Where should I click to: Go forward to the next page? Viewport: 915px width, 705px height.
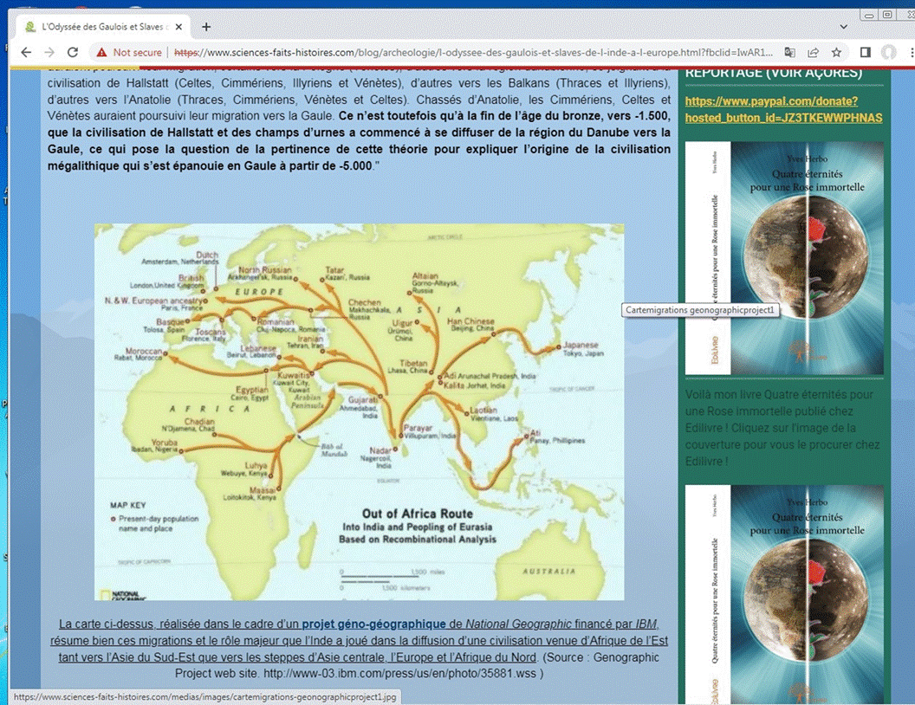tap(49, 53)
